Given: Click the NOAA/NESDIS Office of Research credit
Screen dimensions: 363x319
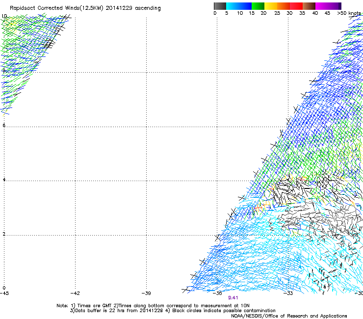Looking at the screenshot, I should click(289, 316).
